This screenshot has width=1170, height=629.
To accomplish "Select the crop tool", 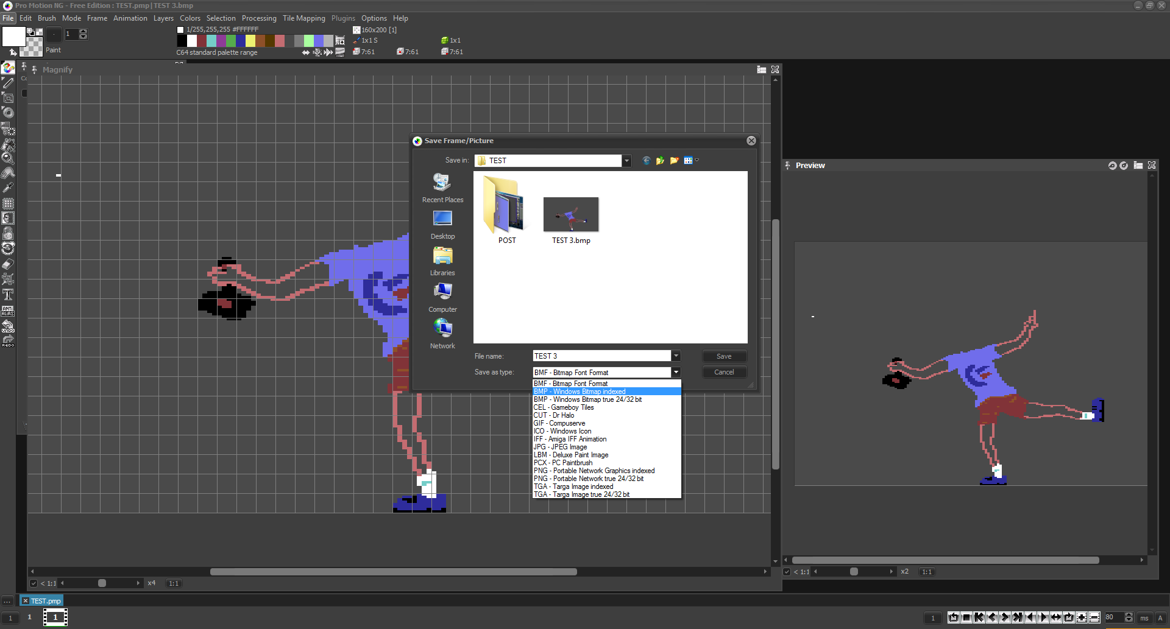I will pos(8,279).
